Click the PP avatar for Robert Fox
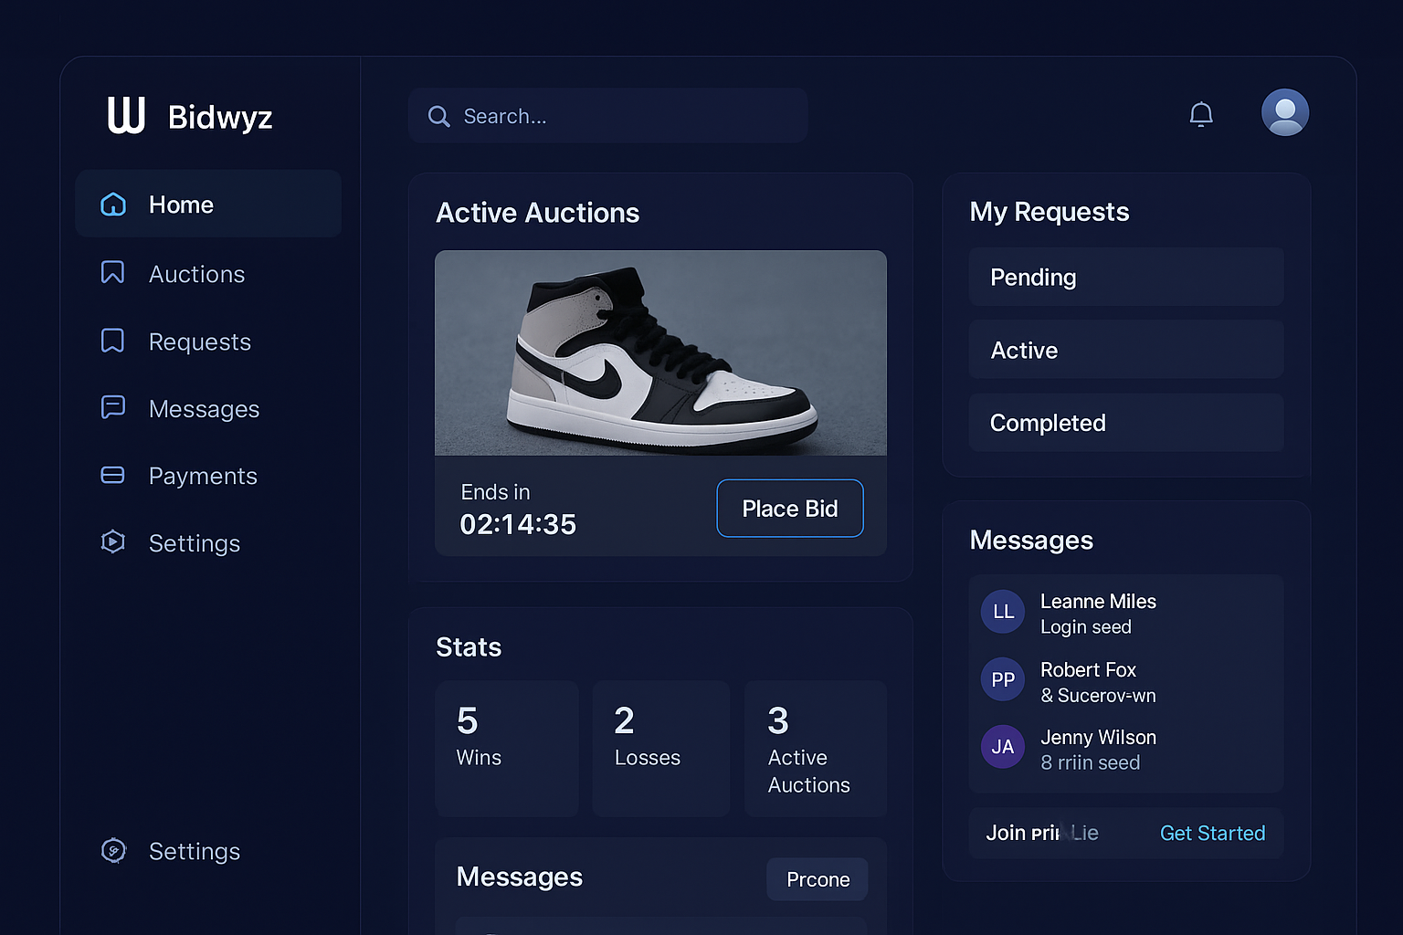This screenshot has width=1403, height=935. [1003, 679]
